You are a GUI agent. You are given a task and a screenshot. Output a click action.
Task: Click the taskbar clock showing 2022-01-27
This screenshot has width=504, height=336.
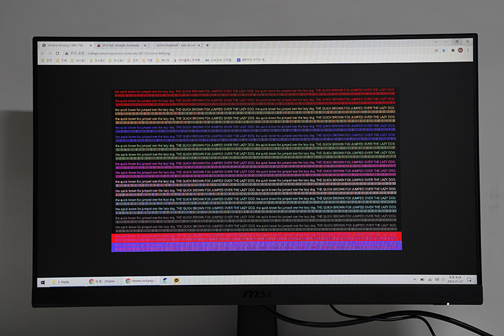pos(455,279)
